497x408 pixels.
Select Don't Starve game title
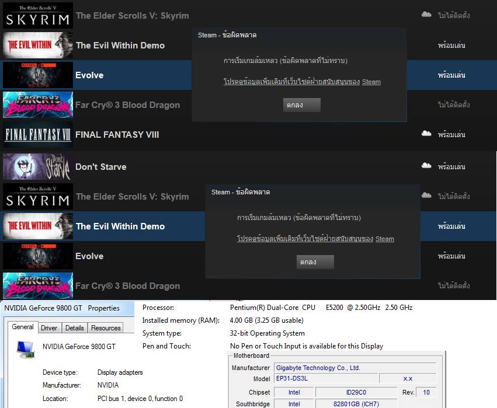101,166
